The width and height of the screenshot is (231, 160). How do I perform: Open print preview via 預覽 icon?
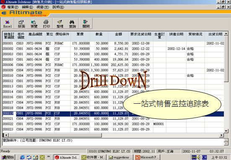point(34,24)
